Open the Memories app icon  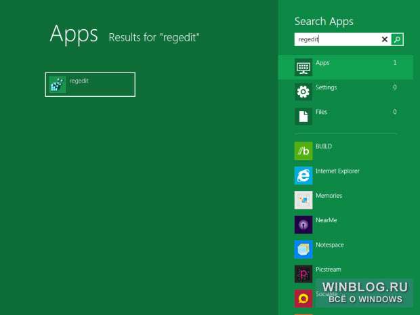(x=303, y=200)
